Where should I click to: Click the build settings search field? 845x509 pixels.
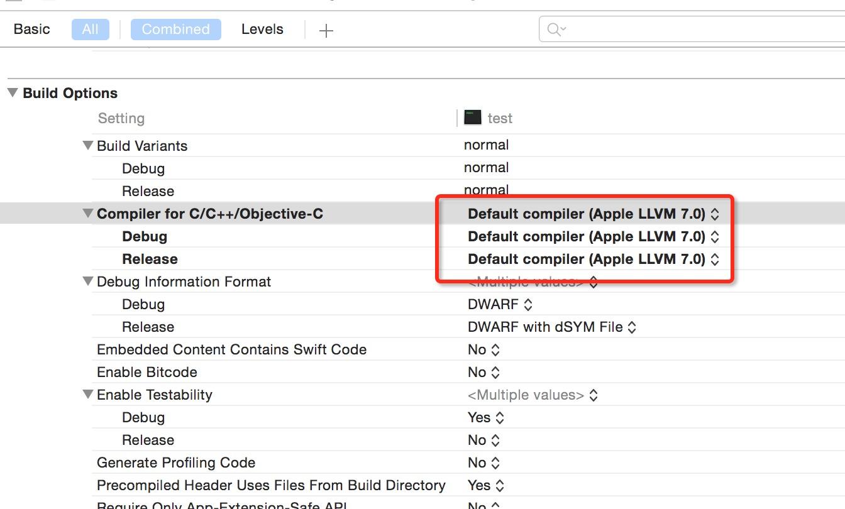click(692, 29)
